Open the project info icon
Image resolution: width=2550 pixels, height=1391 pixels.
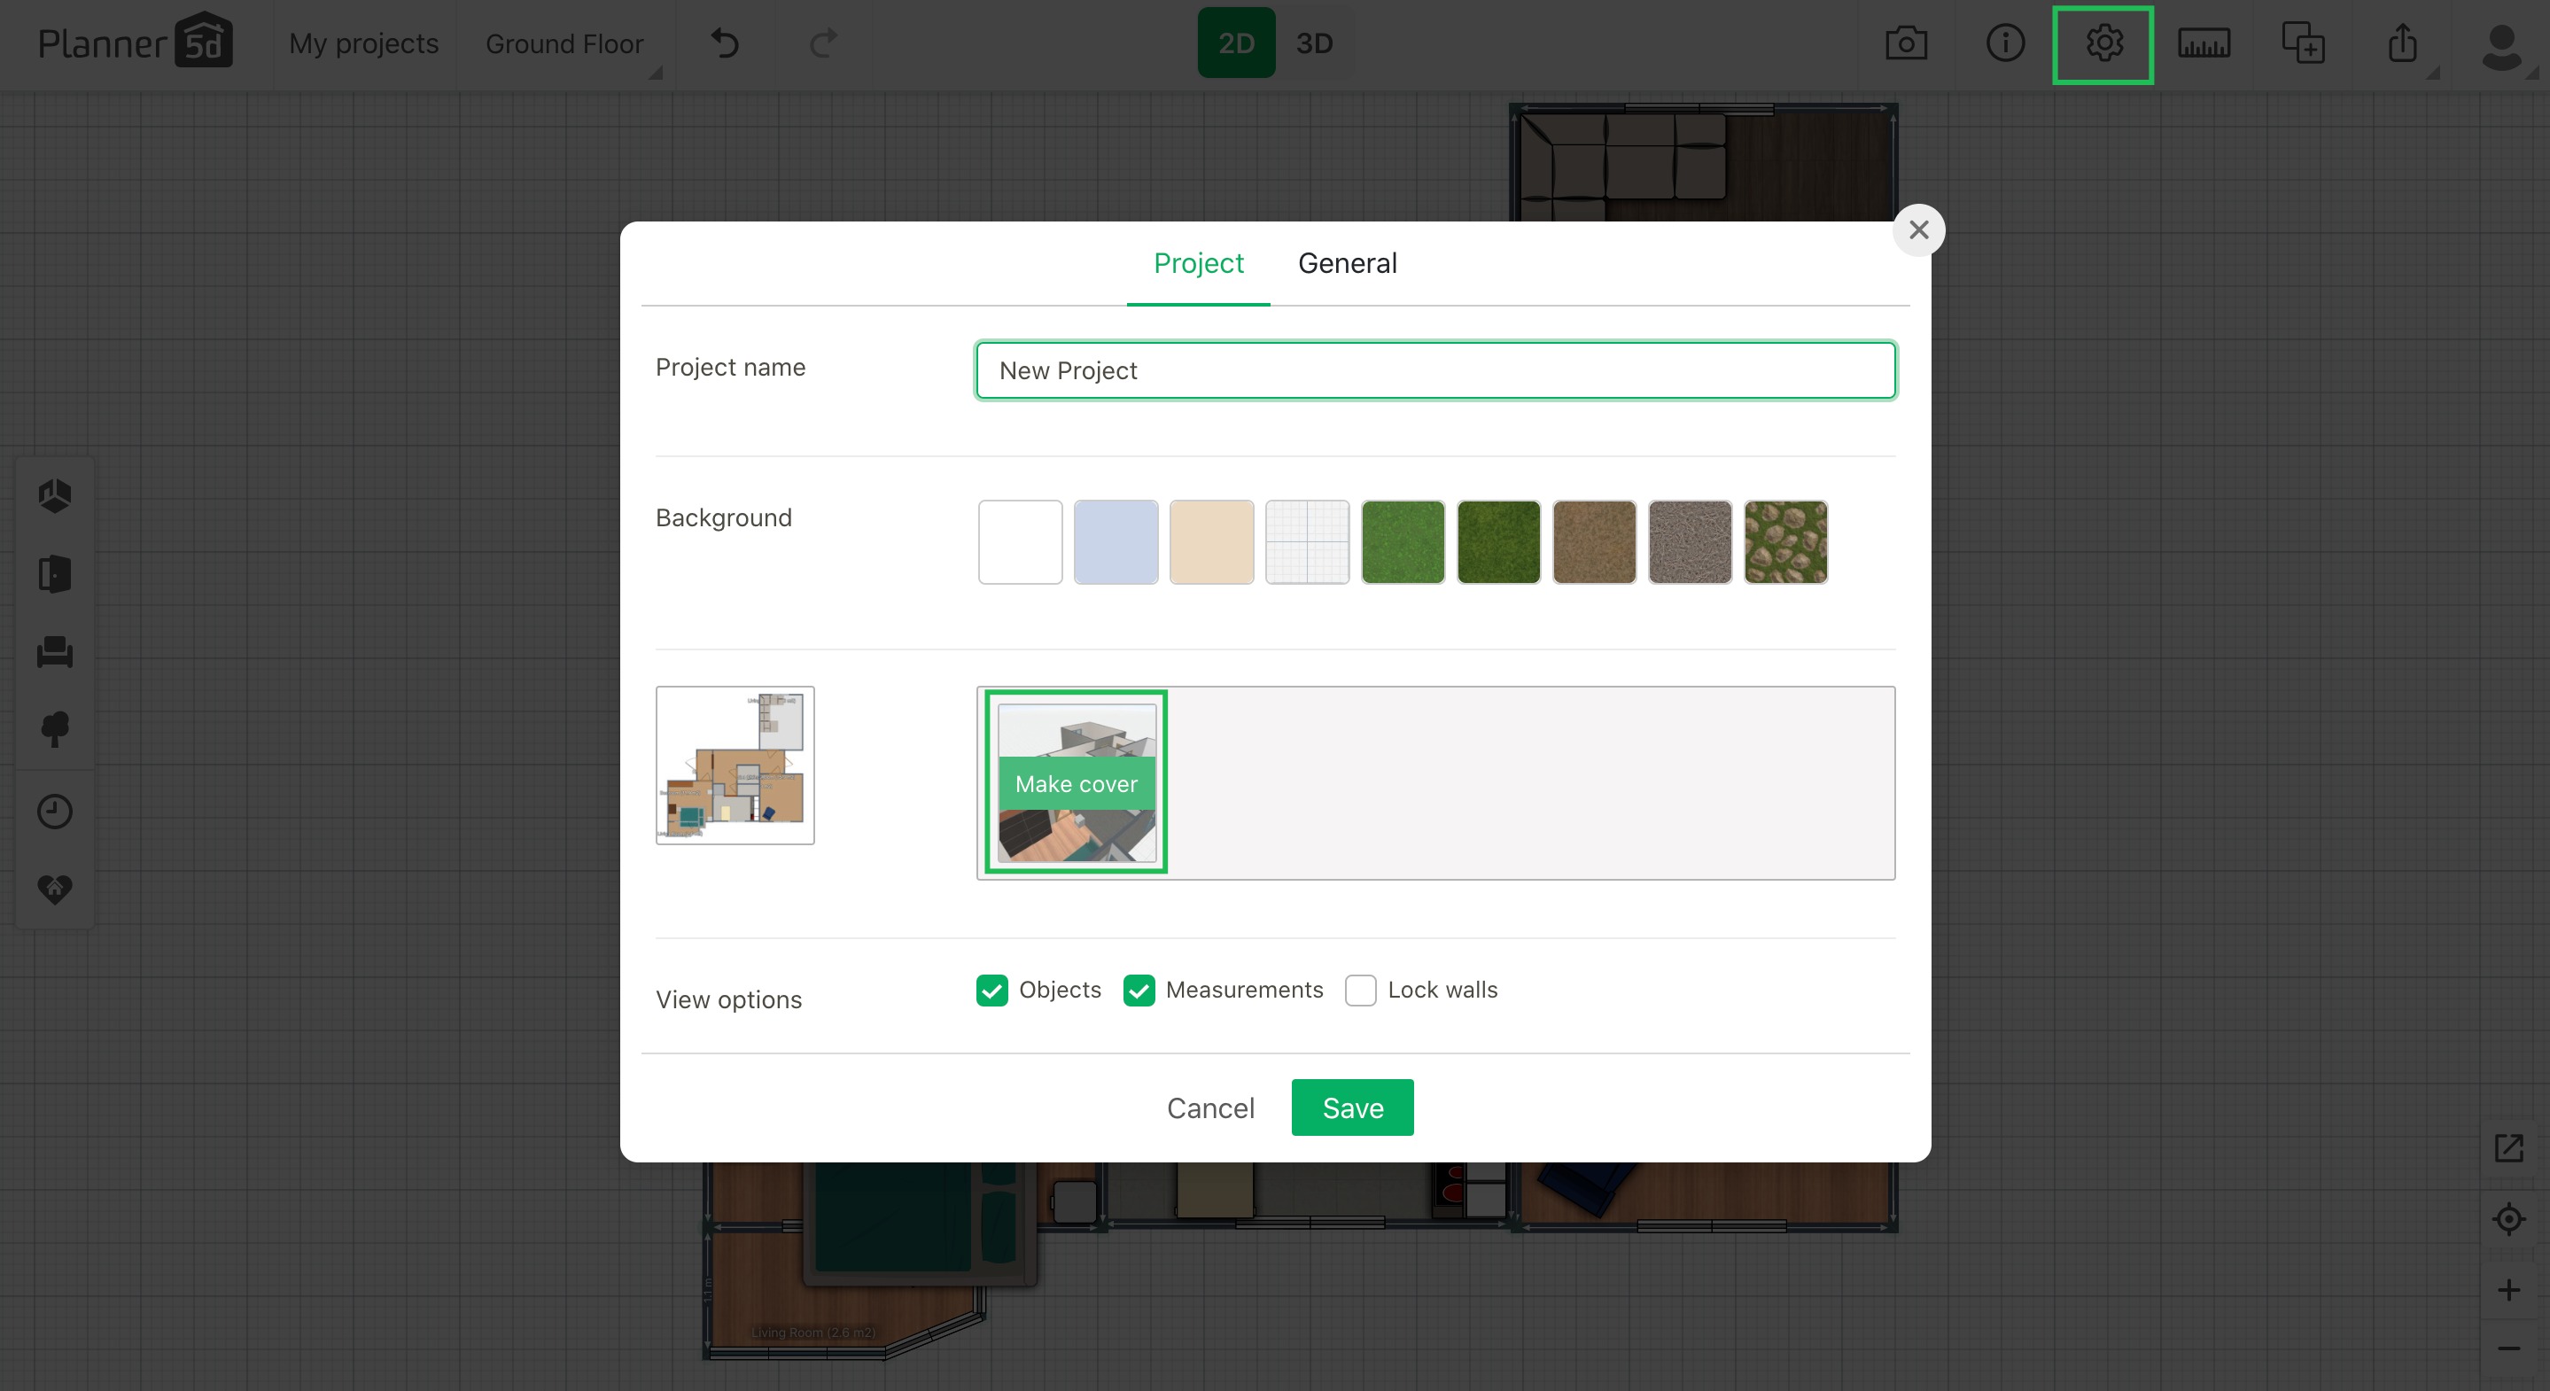click(x=2004, y=43)
